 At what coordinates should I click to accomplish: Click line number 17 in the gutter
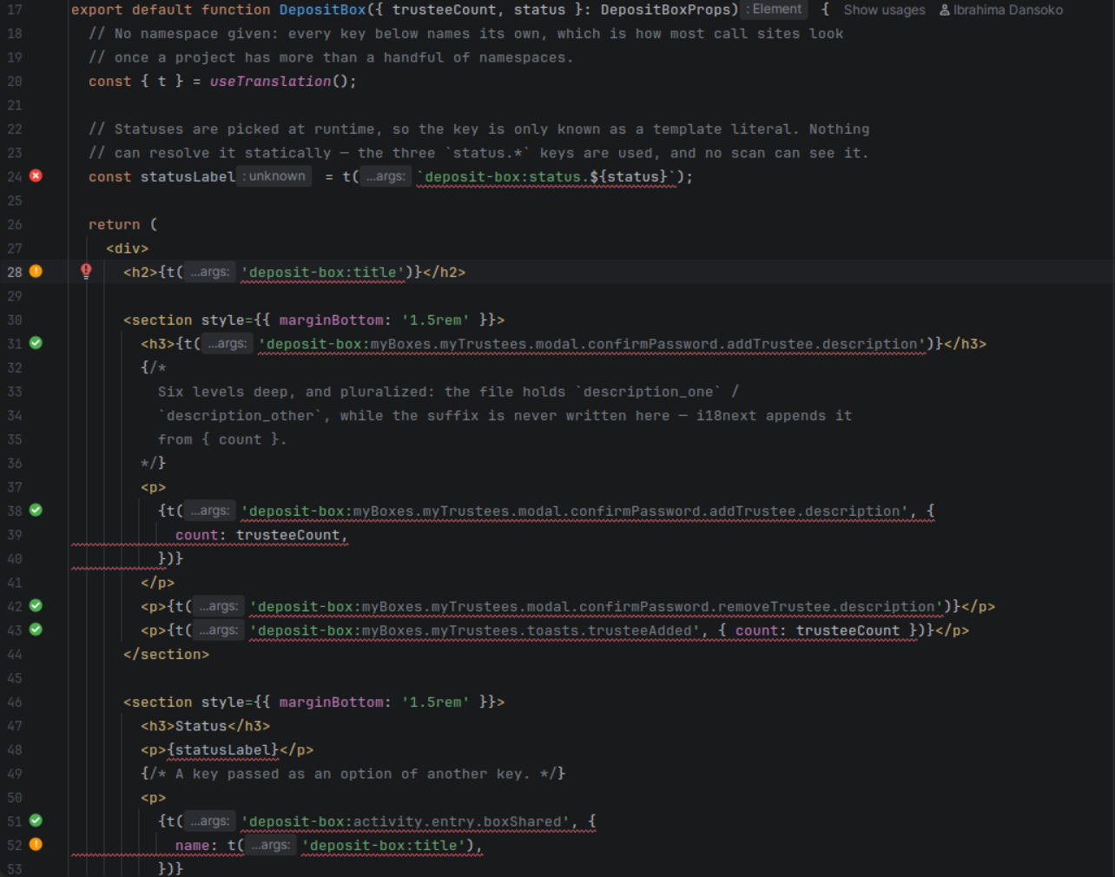pos(15,10)
